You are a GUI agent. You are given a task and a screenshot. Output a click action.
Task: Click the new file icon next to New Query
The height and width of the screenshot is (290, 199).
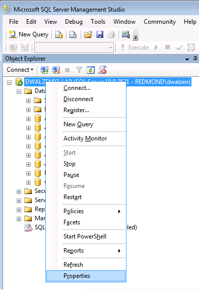coord(59,34)
